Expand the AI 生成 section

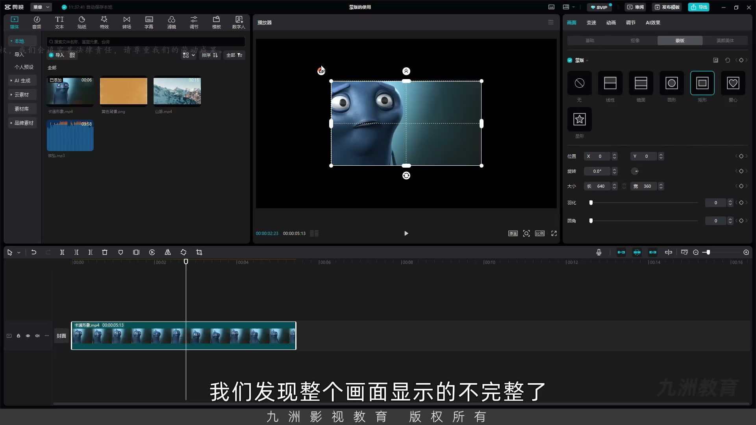click(x=22, y=80)
